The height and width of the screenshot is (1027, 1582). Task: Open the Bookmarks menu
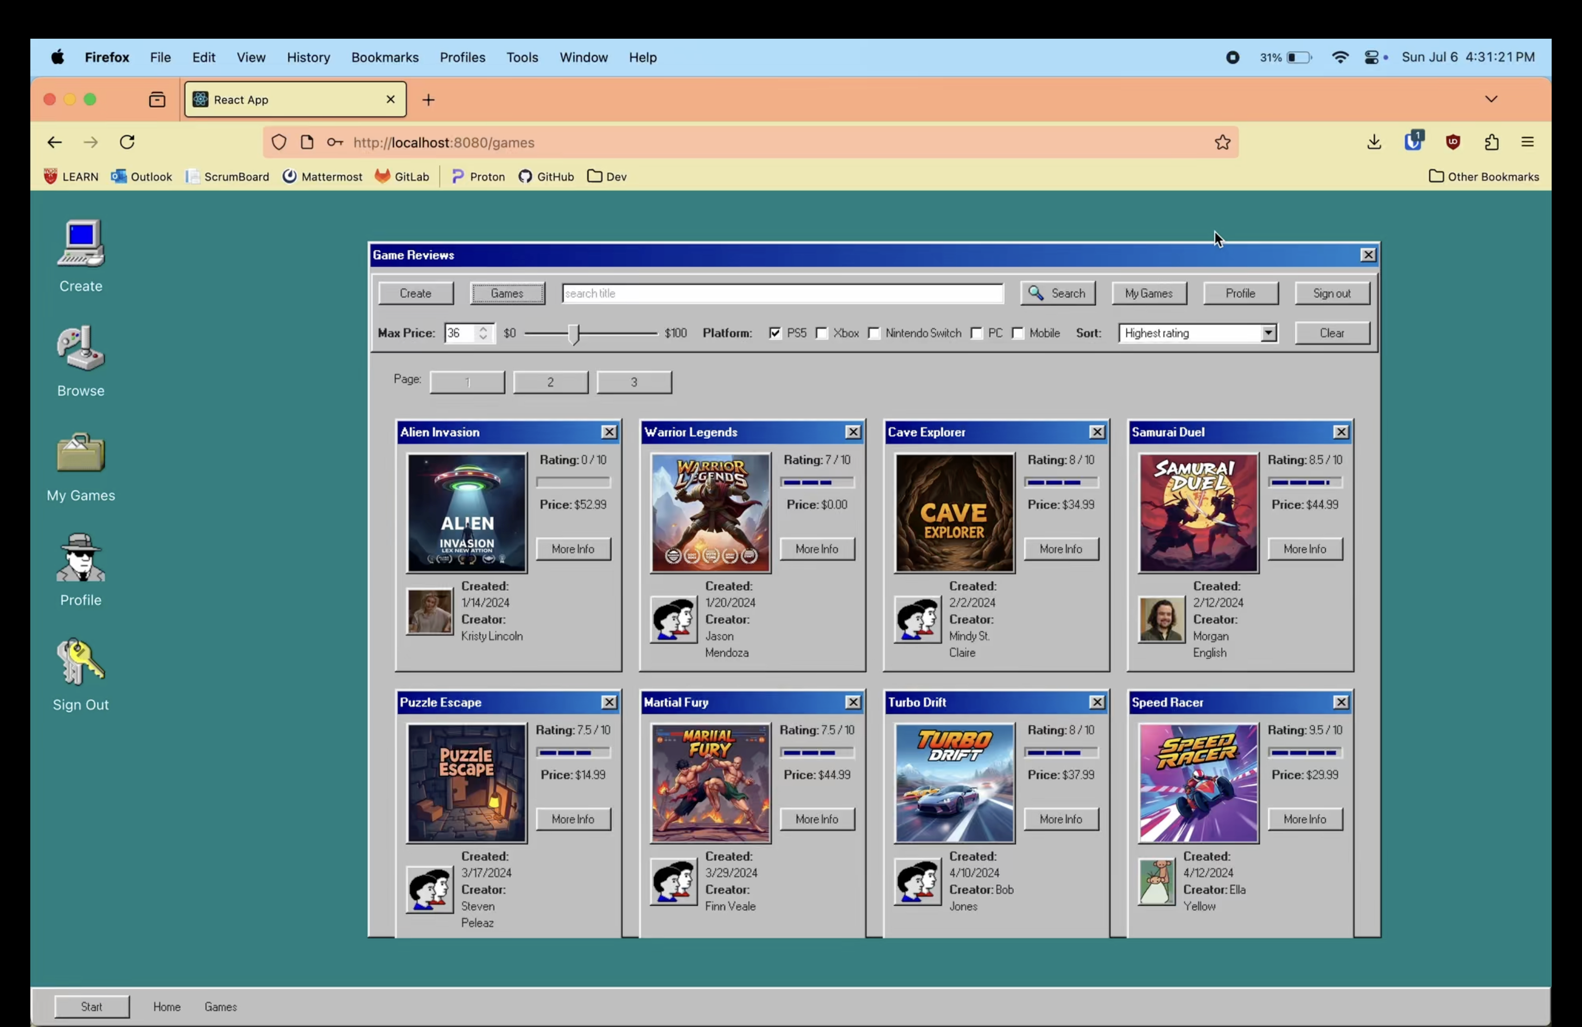[385, 57]
